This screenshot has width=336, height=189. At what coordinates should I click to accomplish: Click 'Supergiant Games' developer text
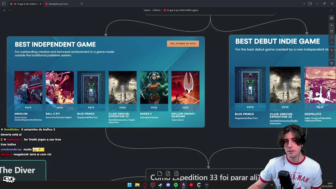(x=149, y=117)
